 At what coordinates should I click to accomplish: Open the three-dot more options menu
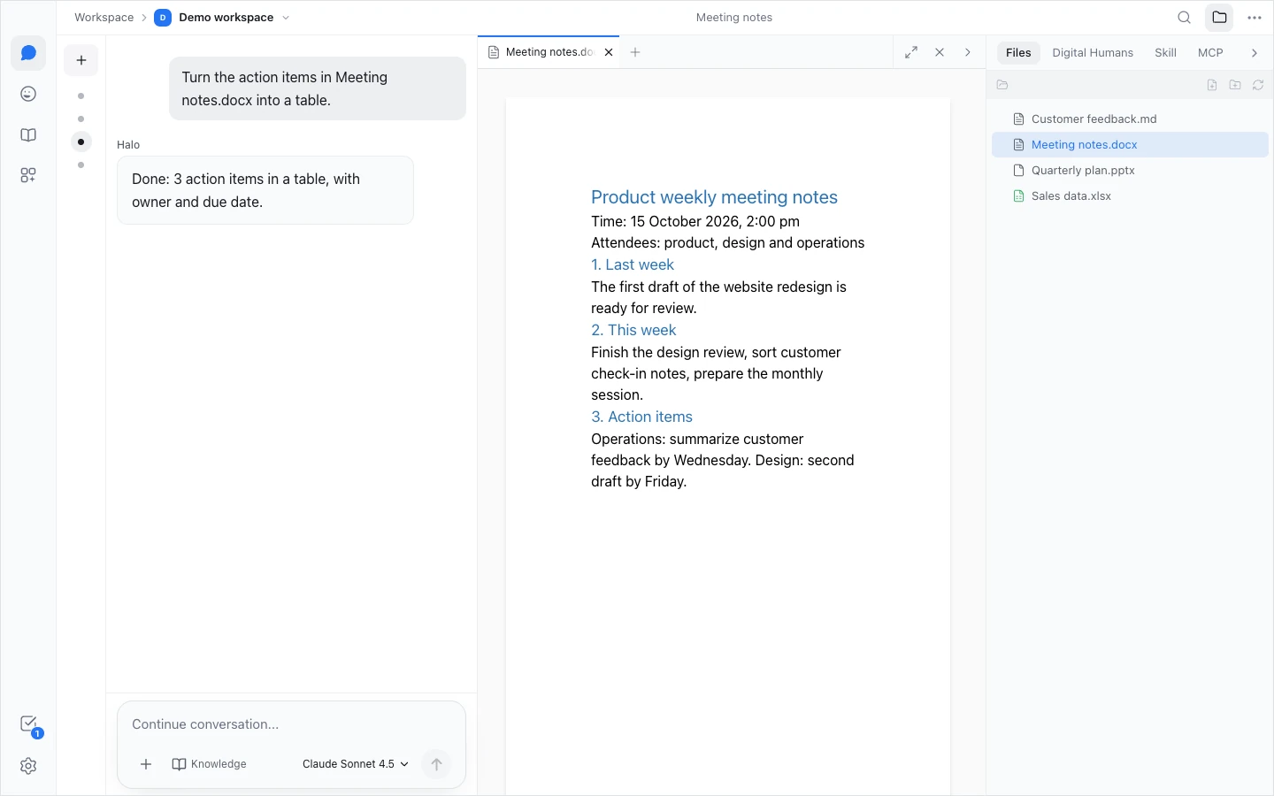(1255, 18)
